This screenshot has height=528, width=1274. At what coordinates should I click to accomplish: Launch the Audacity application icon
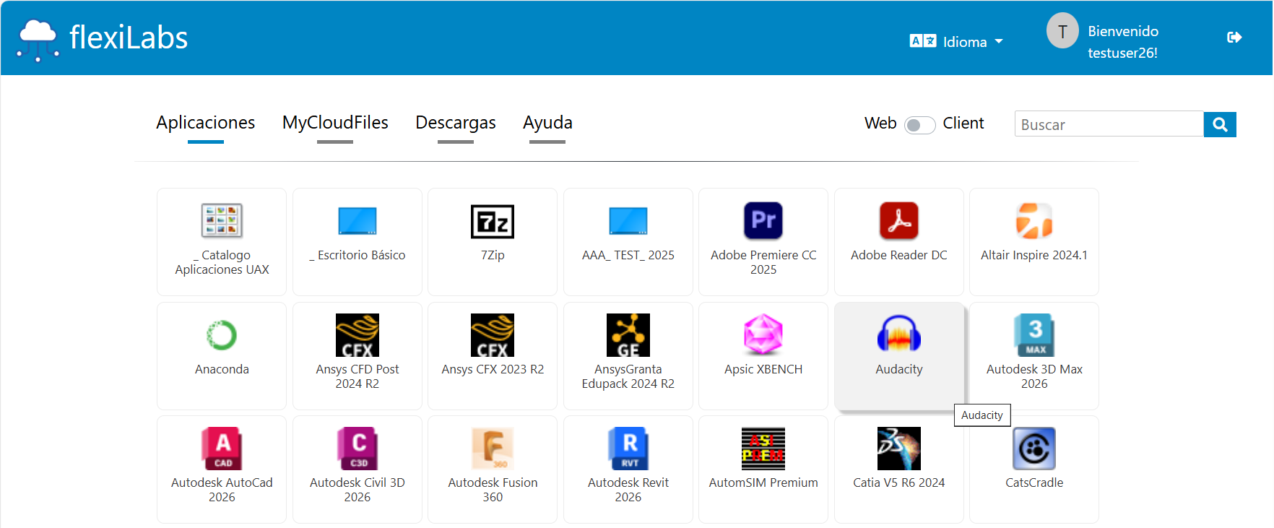(898, 335)
